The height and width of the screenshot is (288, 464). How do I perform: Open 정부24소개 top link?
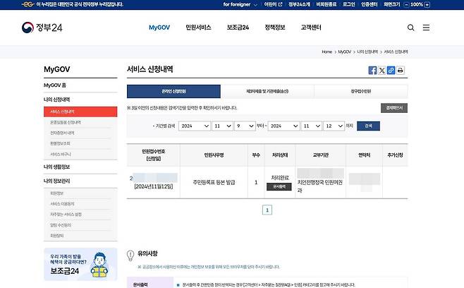click(x=299, y=4)
